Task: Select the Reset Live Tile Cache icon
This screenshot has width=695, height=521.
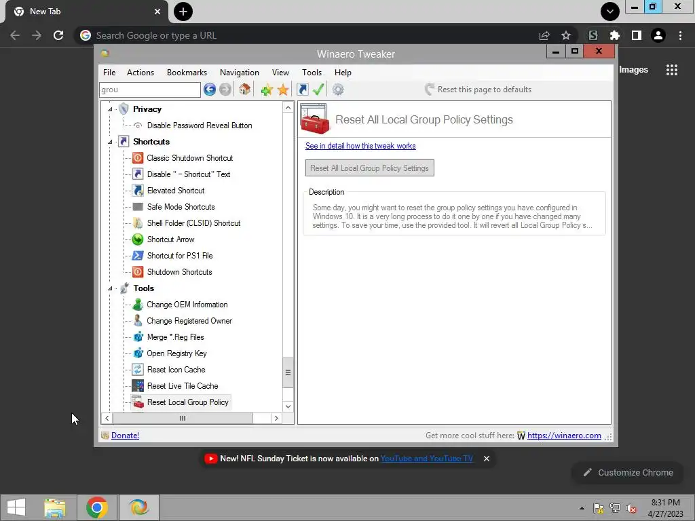Action: 138,386
